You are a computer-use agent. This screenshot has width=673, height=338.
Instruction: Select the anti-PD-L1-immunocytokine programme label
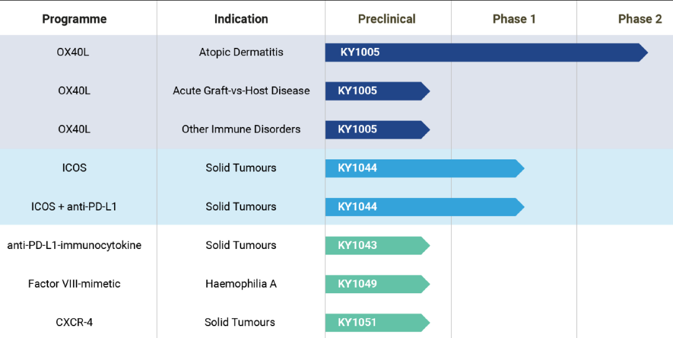[74, 245]
